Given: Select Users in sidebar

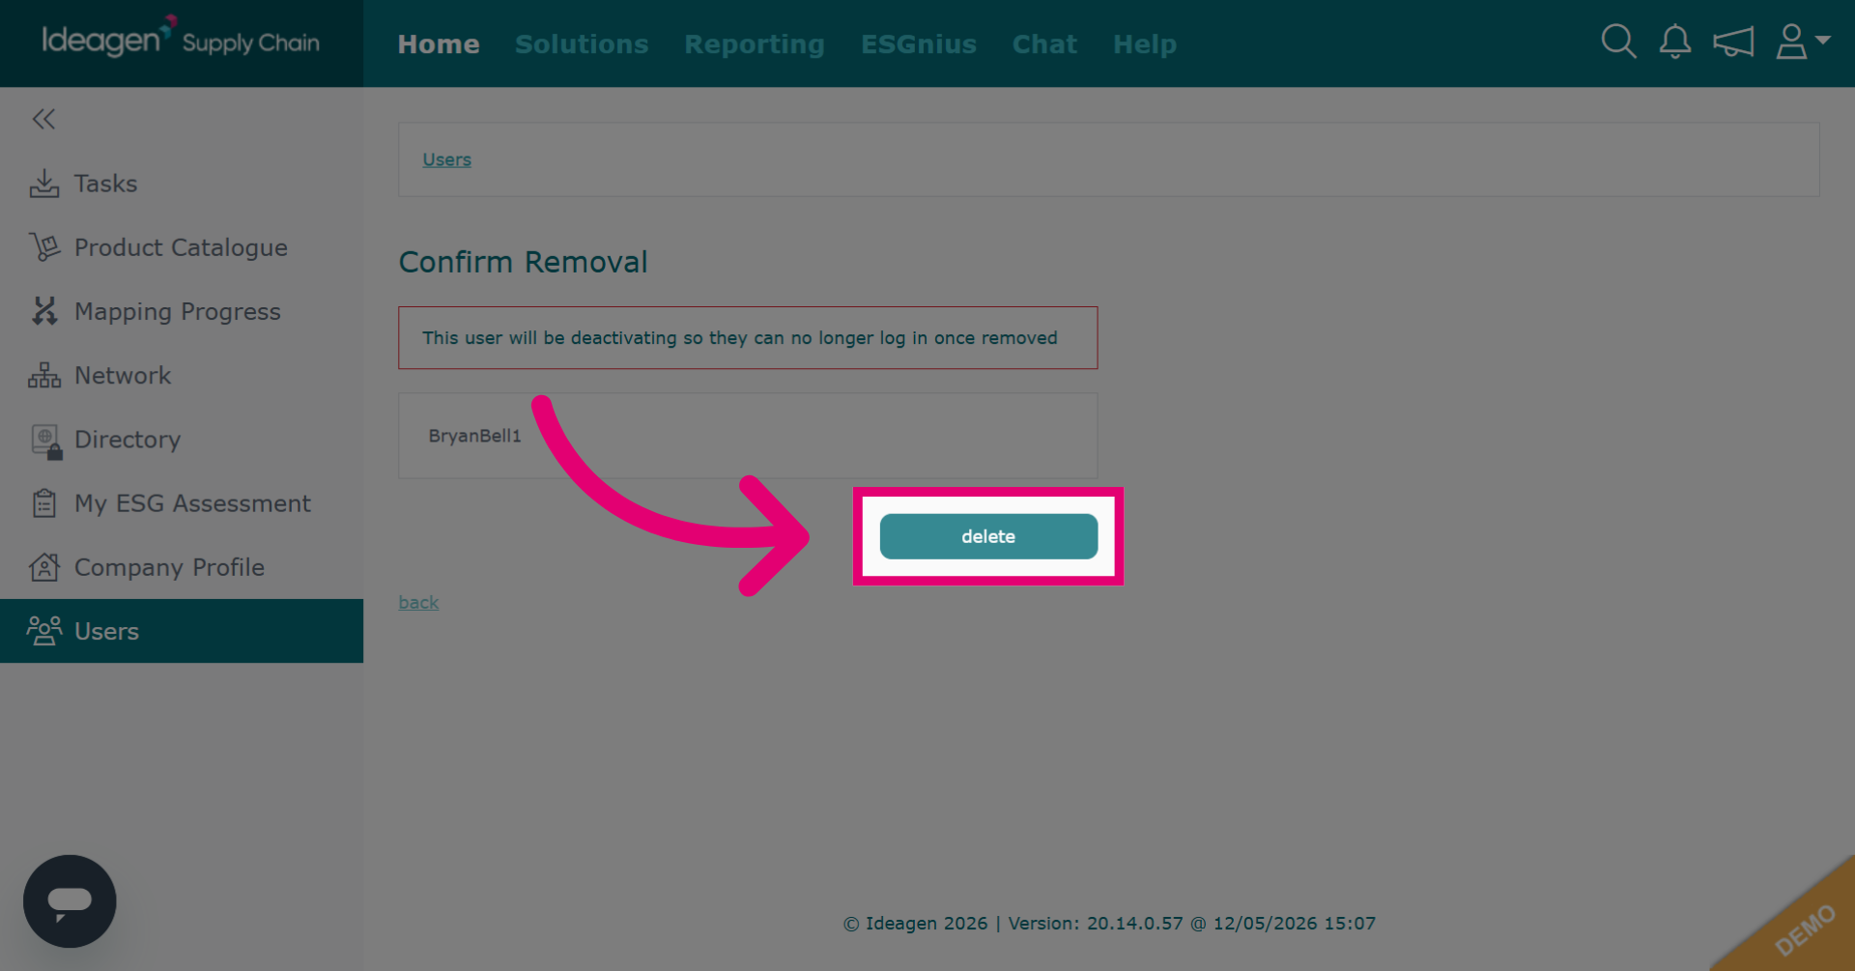Looking at the screenshot, I should point(182,631).
